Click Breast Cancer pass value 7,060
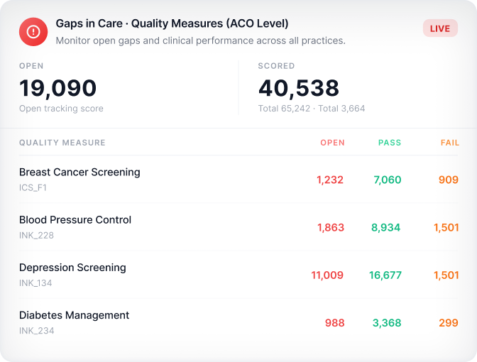The image size is (477, 362). [x=388, y=180]
